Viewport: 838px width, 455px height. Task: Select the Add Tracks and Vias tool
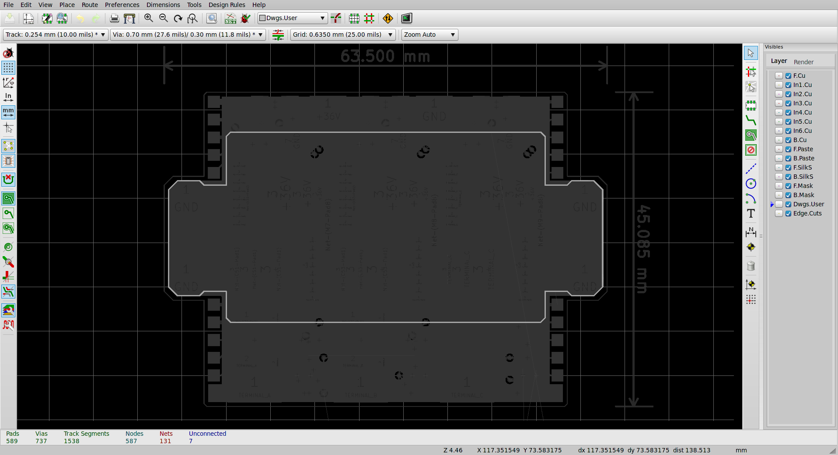pos(751,120)
